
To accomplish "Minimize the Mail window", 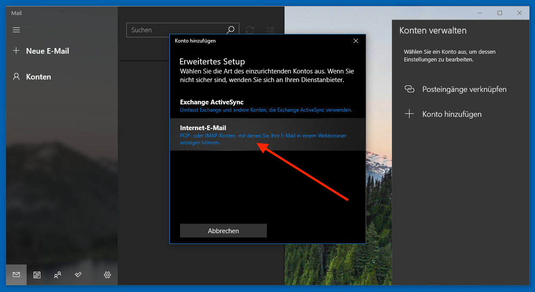I will click(x=480, y=13).
